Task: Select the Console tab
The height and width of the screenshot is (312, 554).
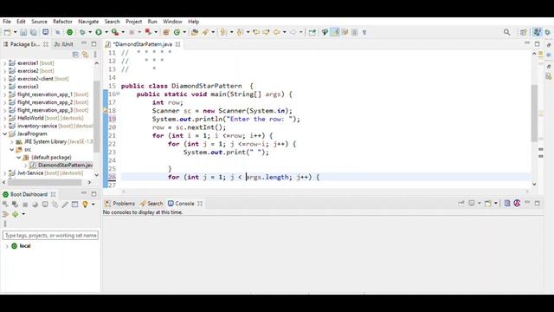Action: (181, 204)
